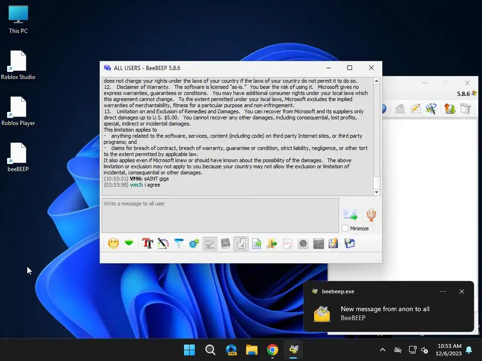Click the floppy with pencil save icon
The width and height of the screenshot is (482, 361).
(334, 244)
